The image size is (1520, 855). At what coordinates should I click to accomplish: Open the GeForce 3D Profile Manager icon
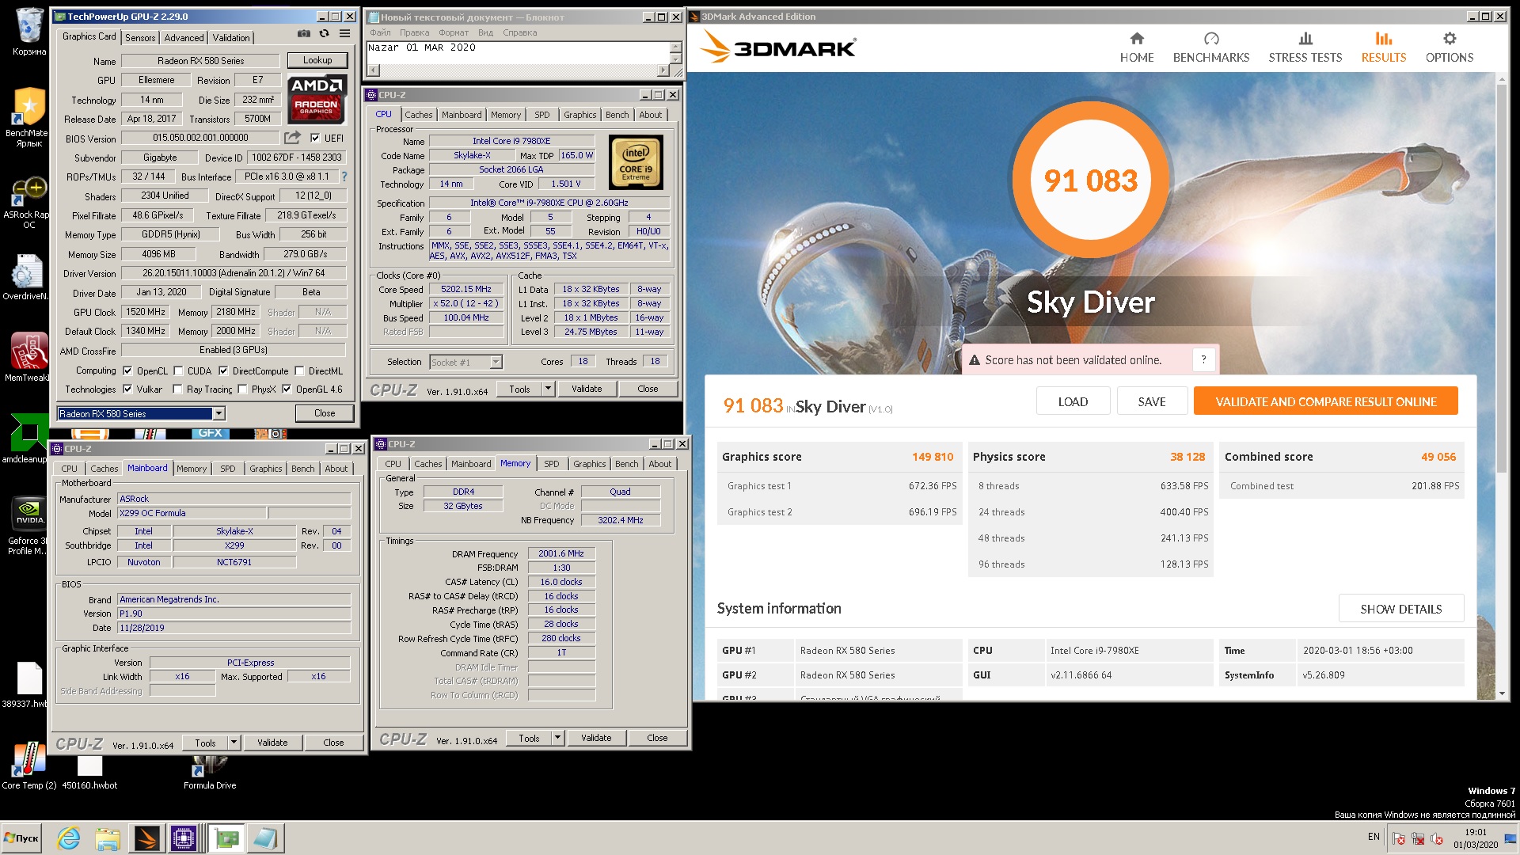coord(29,526)
